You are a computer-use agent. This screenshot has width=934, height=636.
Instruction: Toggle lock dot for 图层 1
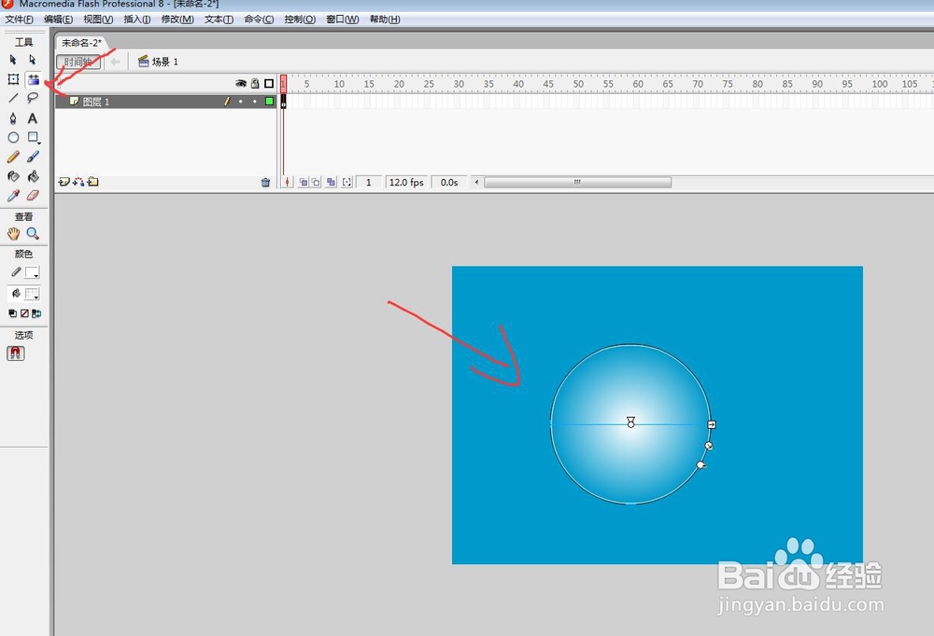click(x=255, y=102)
